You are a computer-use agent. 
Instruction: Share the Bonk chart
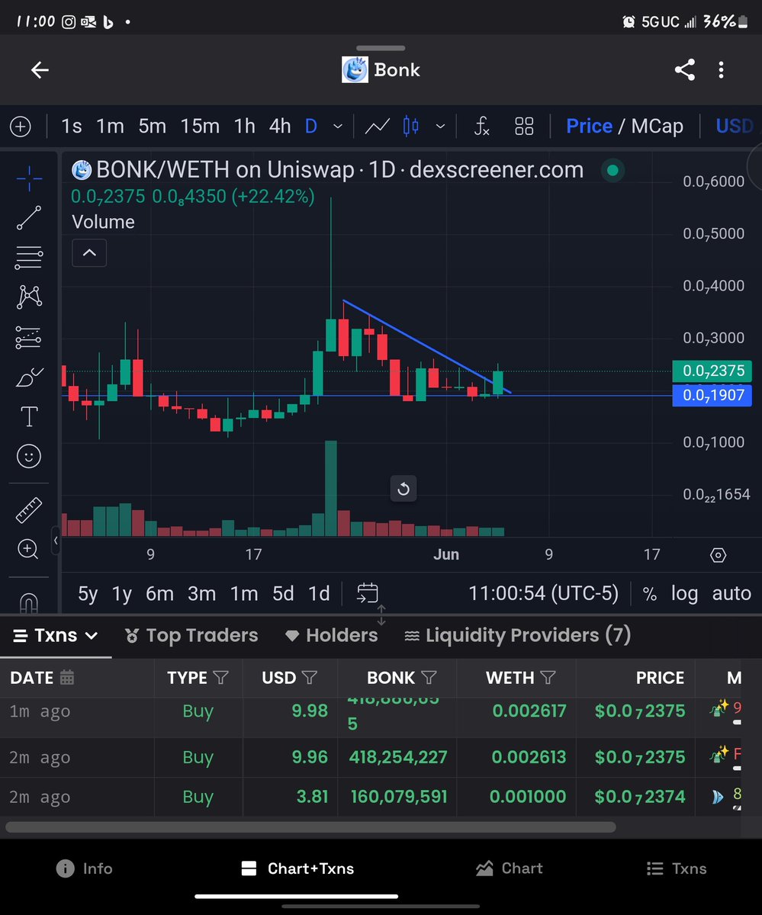(x=684, y=70)
